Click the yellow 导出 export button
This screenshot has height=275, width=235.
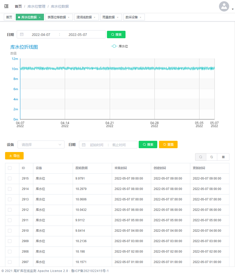14,156
